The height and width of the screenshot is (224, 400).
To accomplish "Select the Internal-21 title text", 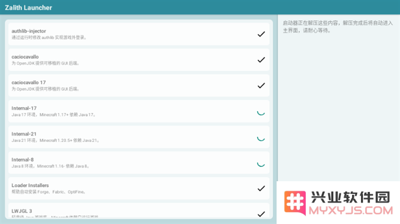I will click(24, 134).
